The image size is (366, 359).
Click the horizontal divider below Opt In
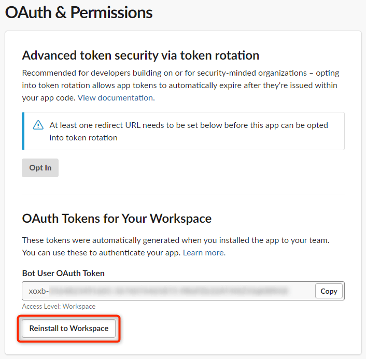point(183,194)
